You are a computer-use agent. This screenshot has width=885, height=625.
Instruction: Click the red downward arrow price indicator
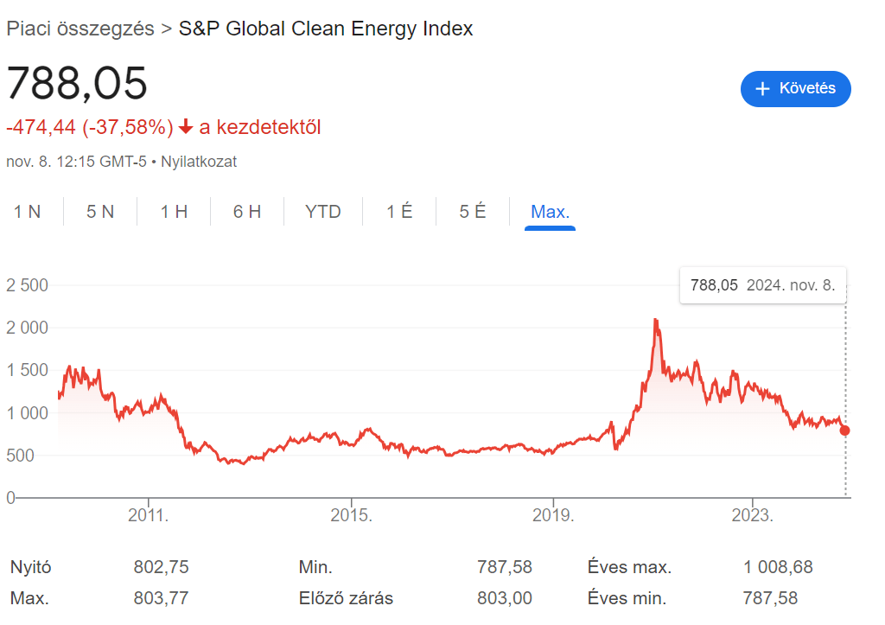[x=185, y=126]
